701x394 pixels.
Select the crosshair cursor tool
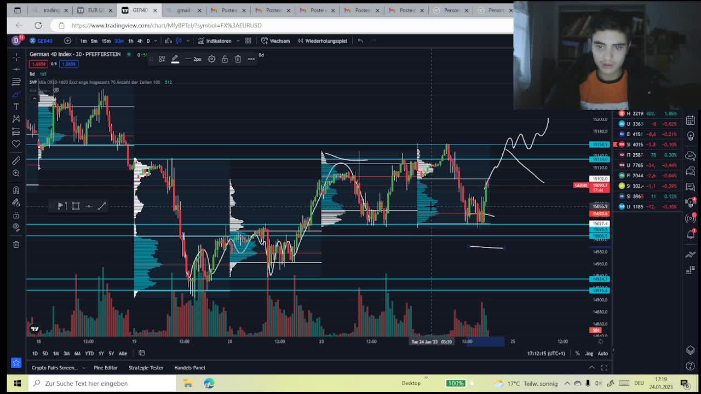(x=16, y=56)
